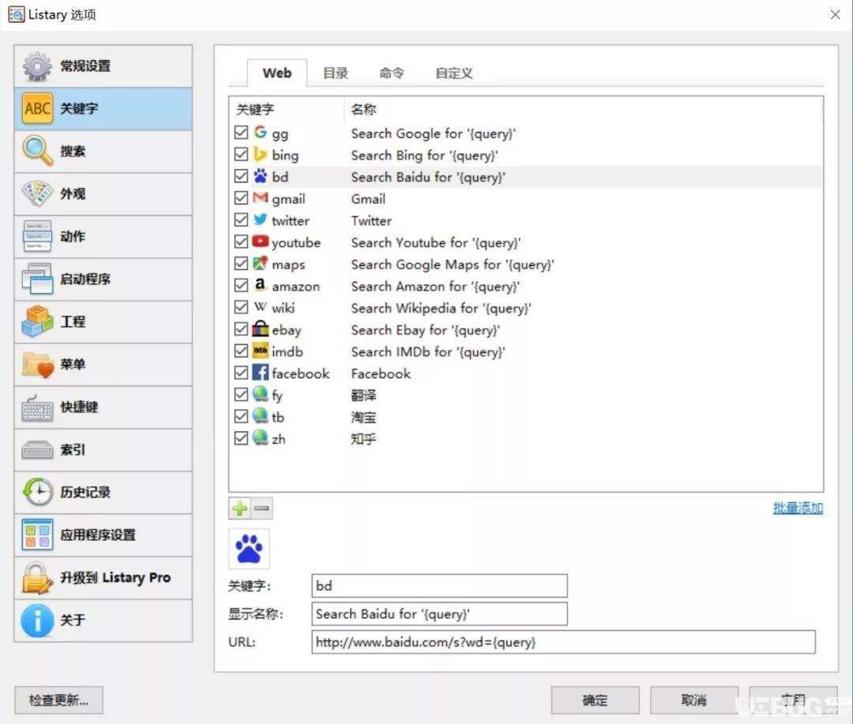Select 'Search Ebay for' row text
The image size is (853, 724).
[x=426, y=330]
